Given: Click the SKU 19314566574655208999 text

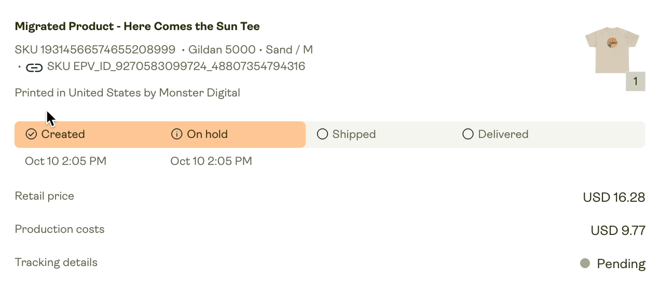Looking at the screenshot, I should (x=95, y=50).
